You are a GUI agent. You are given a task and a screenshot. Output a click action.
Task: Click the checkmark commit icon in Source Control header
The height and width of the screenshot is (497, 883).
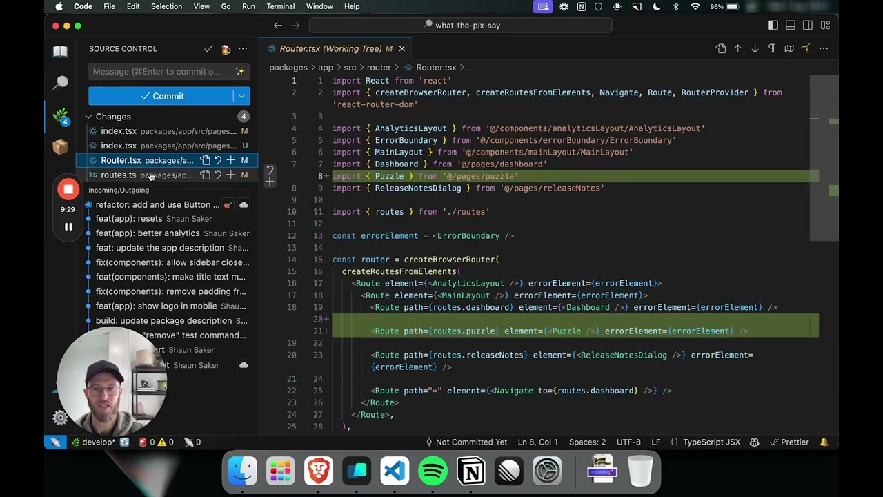tap(208, 49)
